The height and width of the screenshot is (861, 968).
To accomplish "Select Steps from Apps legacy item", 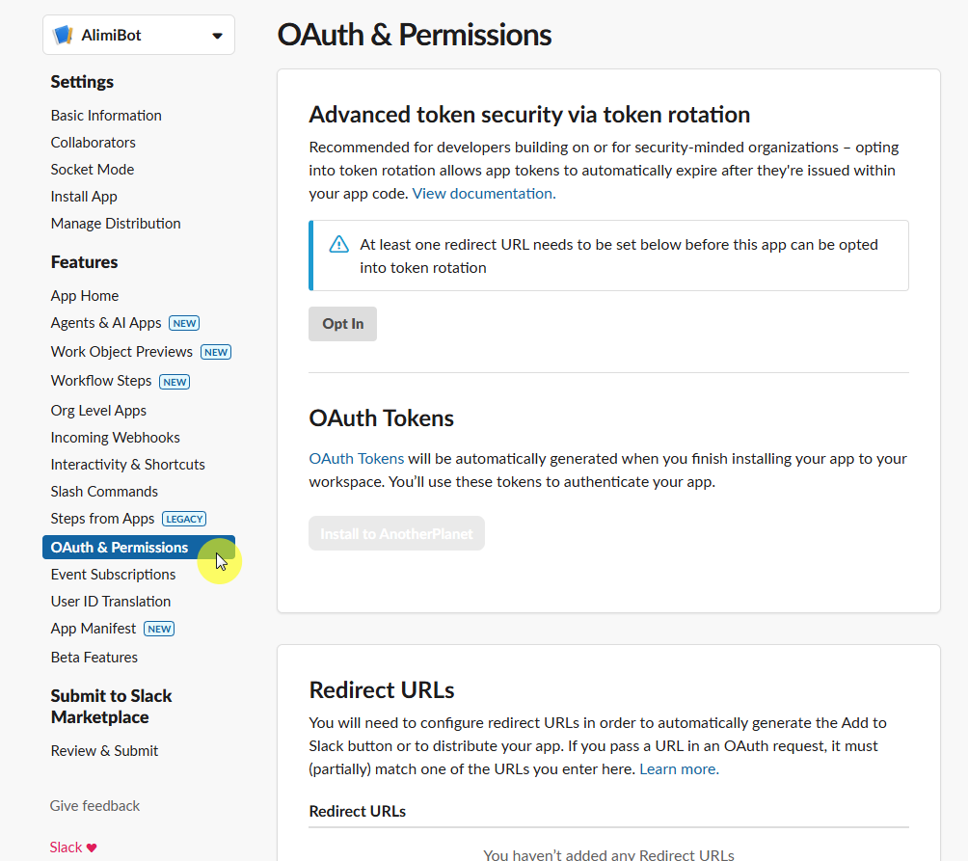I will 102,519.
